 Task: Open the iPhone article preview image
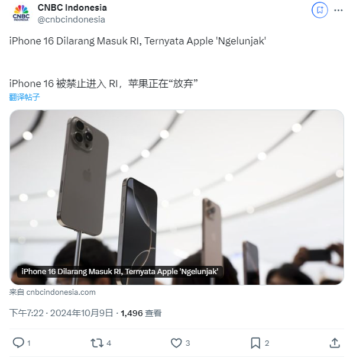click(176, 197)
